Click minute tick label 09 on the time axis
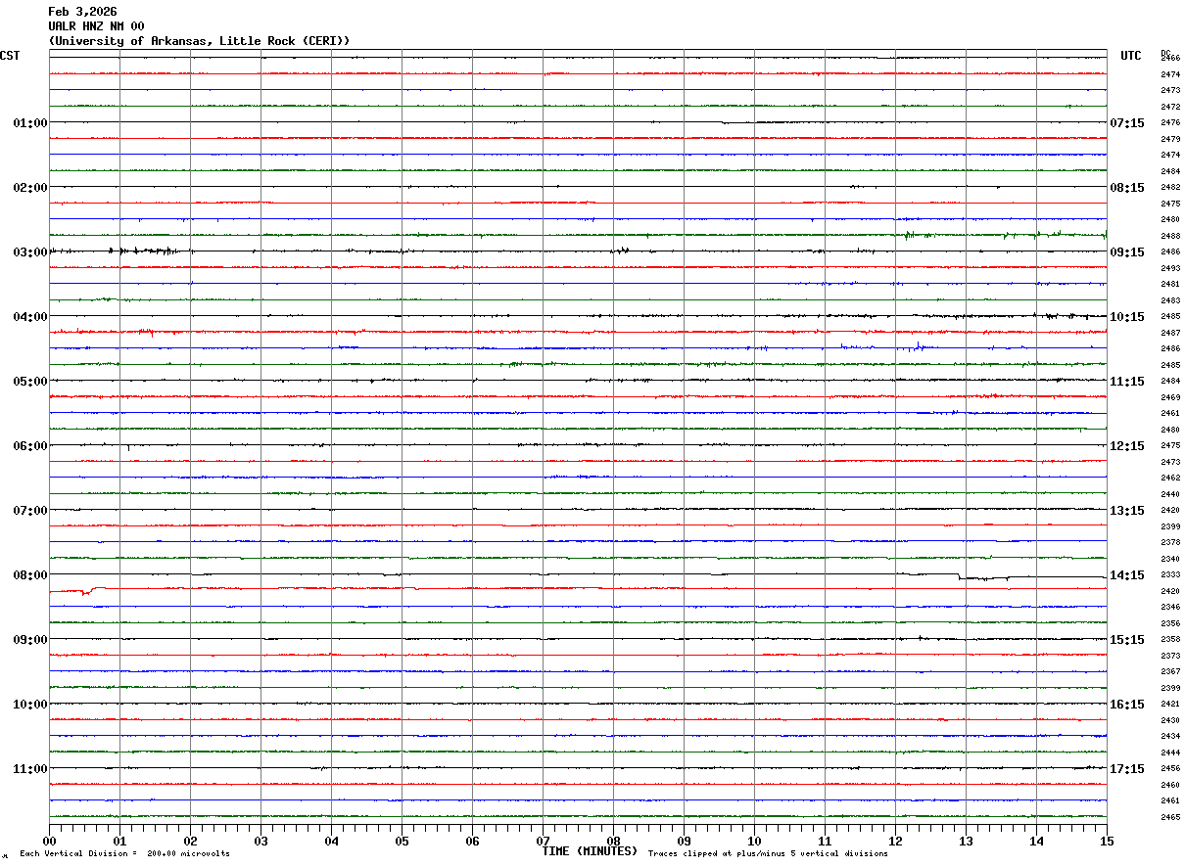 (684, 842)
